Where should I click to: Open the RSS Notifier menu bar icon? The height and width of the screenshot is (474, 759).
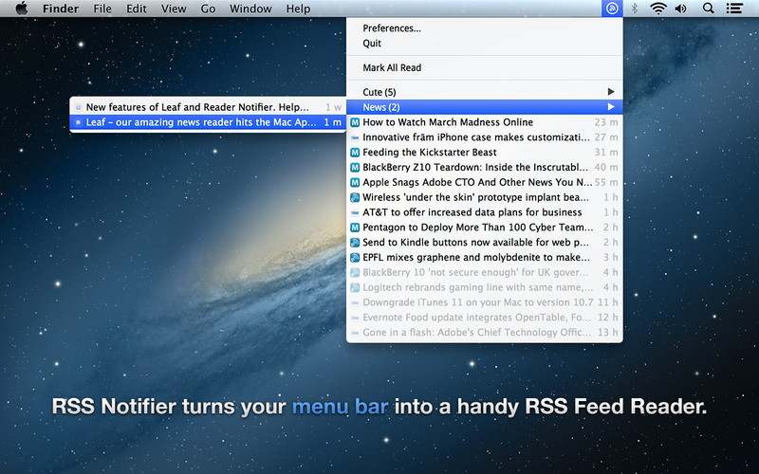(612, 9)
